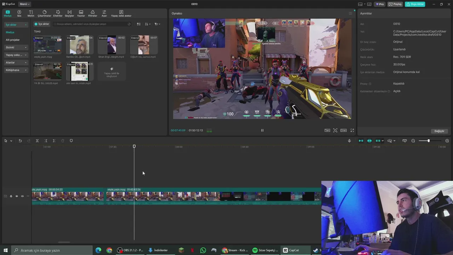The width and height of the screenshot is (453, 255).
Task: Adjust the timeline zoom slider
Action: (429, 141)
